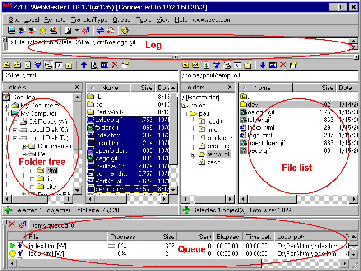Image resolution: width=361 pixels, height=271 pixels.
Task: Open the dropdown arrow next to the log icon
Action: (x=77, y=30)
